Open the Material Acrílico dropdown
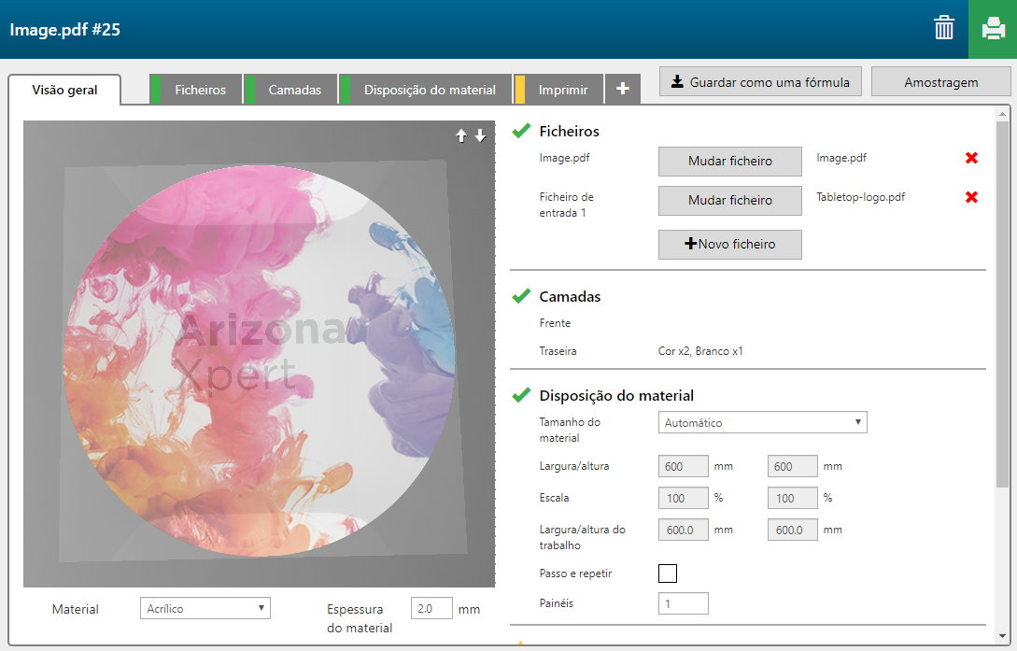The width and height of the screenshot is (1017, 651). point(205,608)
